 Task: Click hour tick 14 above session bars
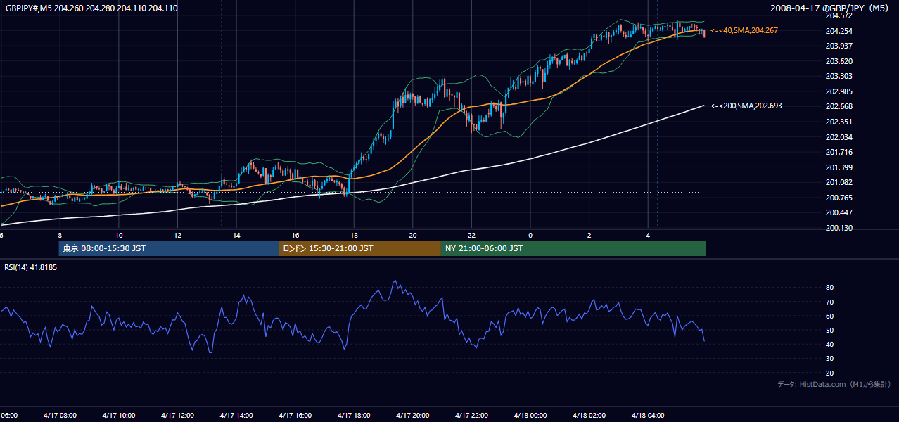tap(236, 236)
